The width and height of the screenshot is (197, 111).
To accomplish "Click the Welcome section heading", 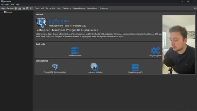I will [39, 14].
